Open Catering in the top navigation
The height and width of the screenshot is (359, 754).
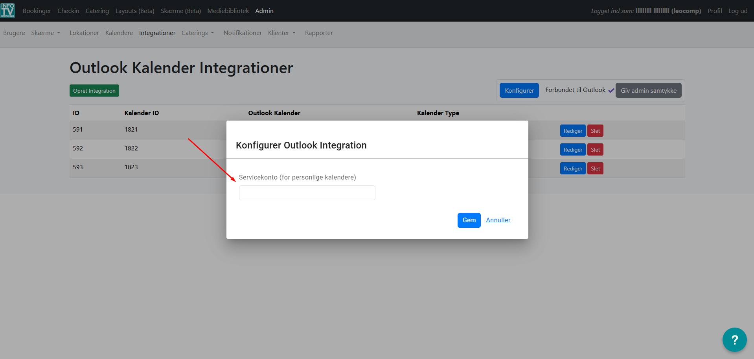click(97, 11)
